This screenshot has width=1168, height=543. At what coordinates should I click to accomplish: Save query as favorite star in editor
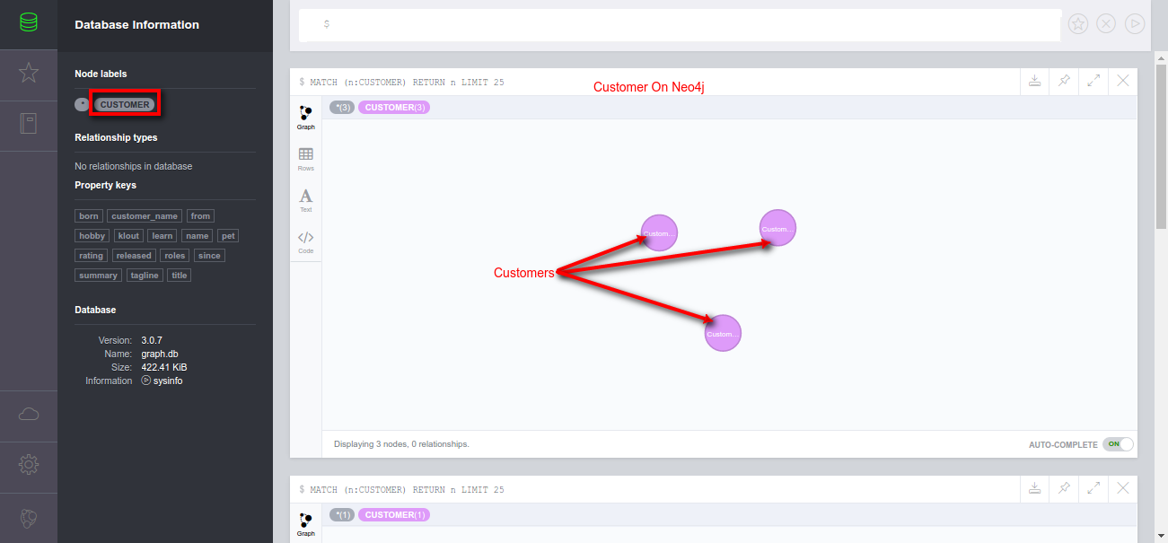click(x=1078, y=24)
